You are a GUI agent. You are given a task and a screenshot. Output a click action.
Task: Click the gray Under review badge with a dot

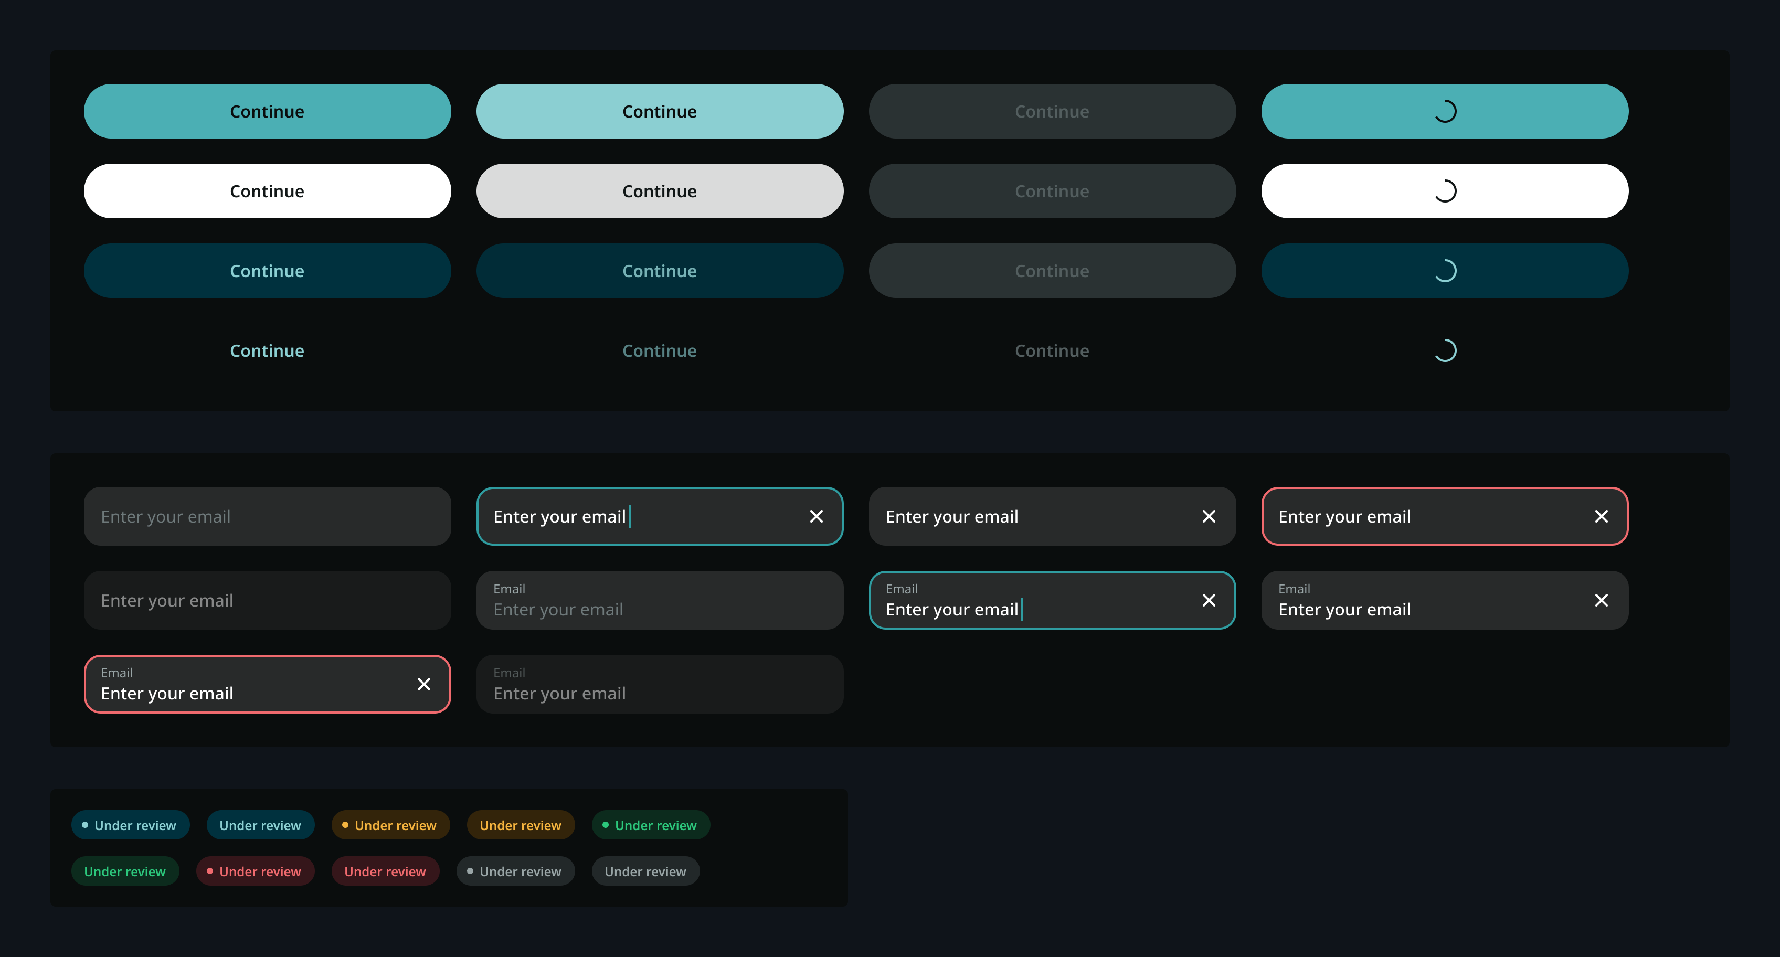point(515,871)
